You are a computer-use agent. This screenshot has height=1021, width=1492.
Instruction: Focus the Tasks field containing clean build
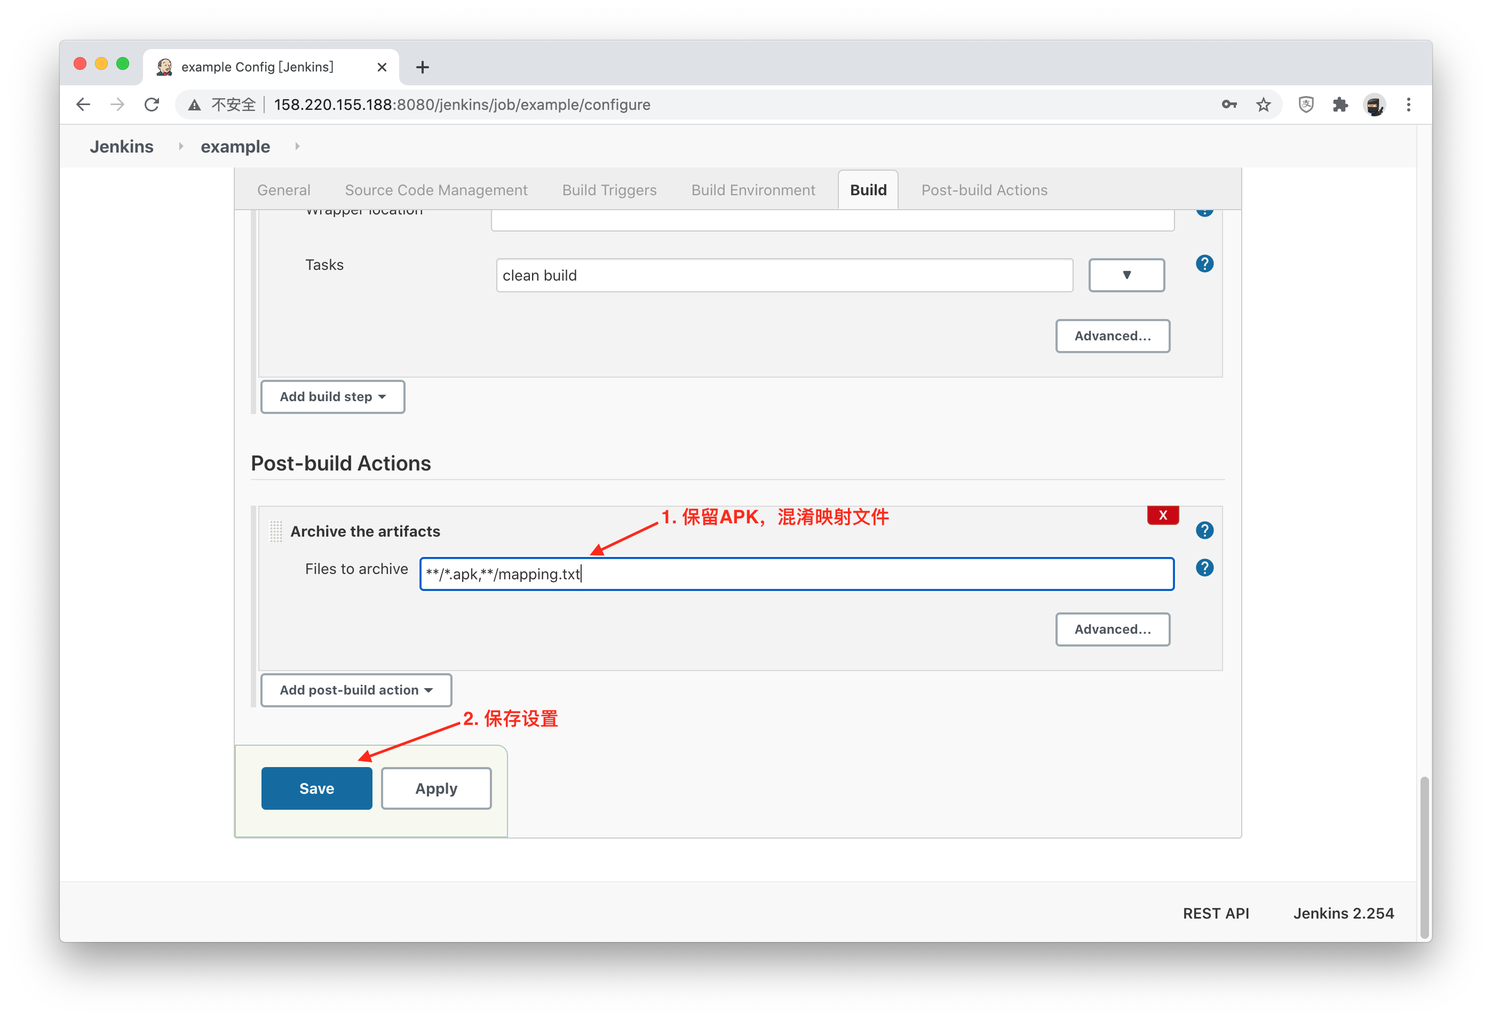[x=784, y=275]
